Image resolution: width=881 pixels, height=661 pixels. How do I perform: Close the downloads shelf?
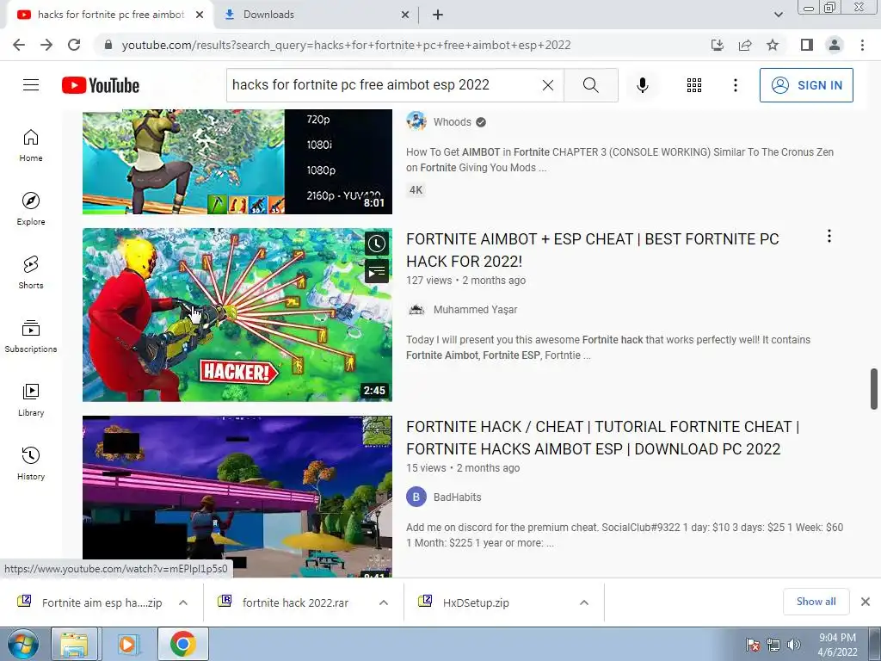[x=866, y=602]
